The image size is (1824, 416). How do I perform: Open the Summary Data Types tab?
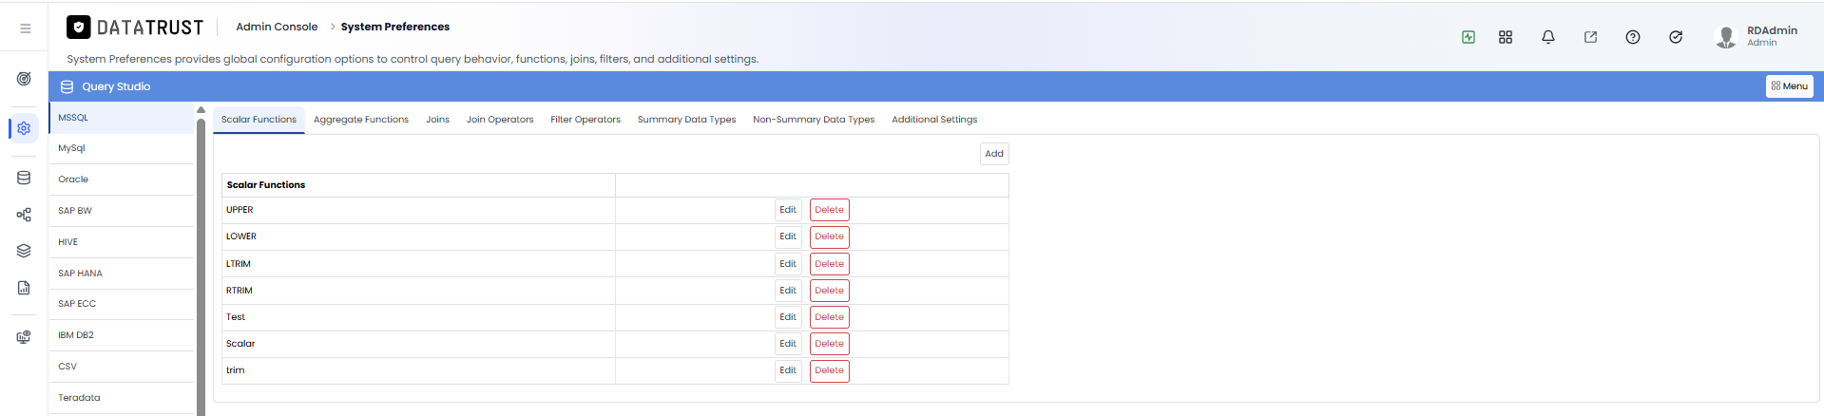coord(687,120)
